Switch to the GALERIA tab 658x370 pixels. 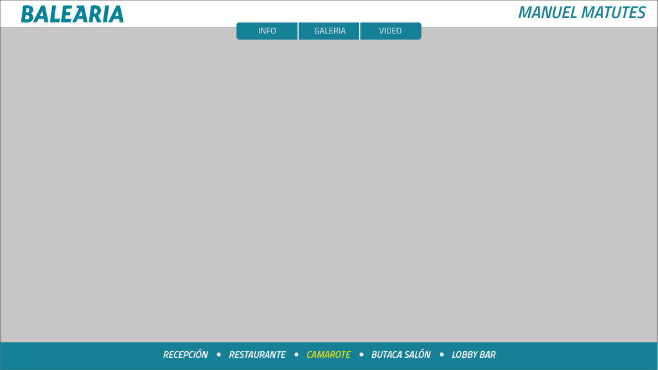330,31
